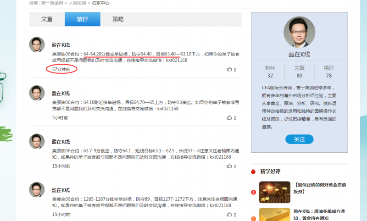Open 大咖论道 breadcrumb link
Viewport: 367px width, 221px height.
point(77,3)
